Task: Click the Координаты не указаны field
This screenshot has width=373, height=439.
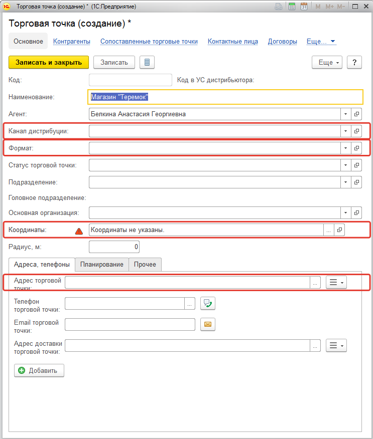Action: 206,230
